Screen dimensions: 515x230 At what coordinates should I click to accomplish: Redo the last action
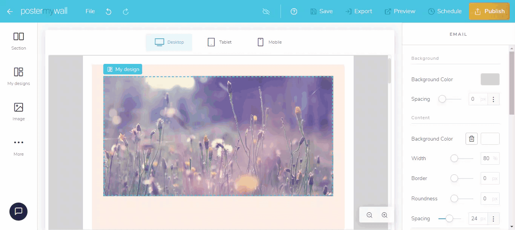(x=126, y=11)
